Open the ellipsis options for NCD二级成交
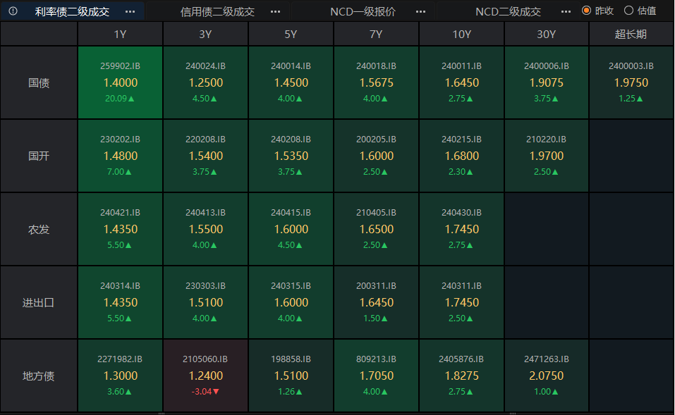This screenshot has height=415, width=675. click(x=566, y=11)
